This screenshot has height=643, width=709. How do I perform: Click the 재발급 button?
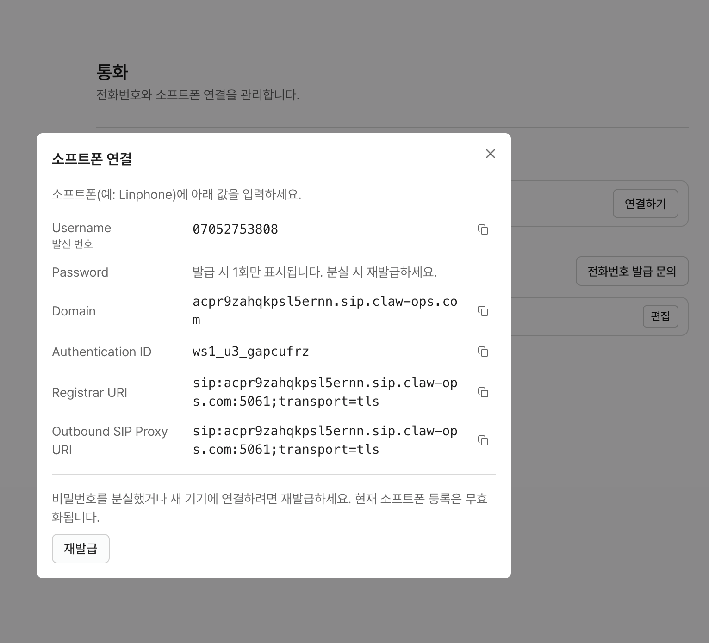pos(81,549)
